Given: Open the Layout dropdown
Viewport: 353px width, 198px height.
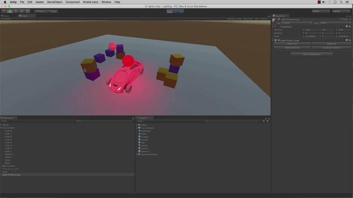Looking at the screenshot, I should click(x=341, y=11).
